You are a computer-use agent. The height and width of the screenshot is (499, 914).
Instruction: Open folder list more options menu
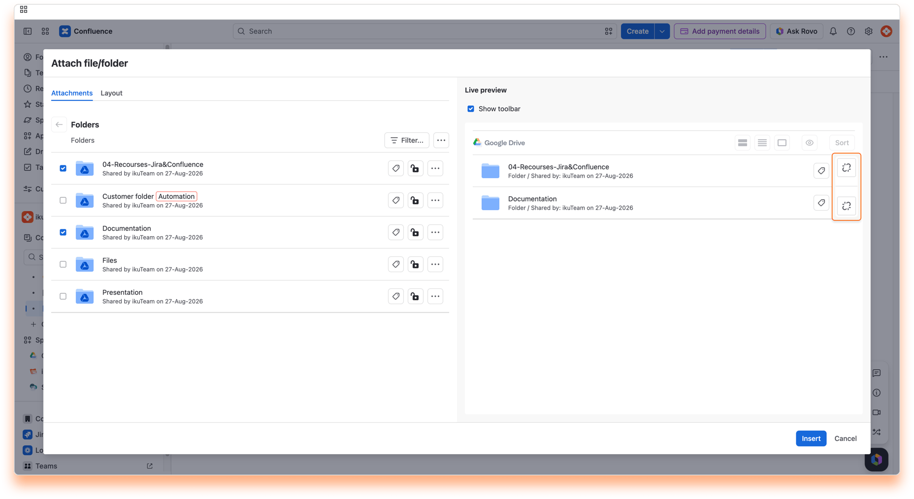(441, 140)
